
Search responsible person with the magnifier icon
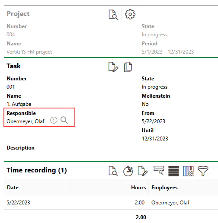64,120
